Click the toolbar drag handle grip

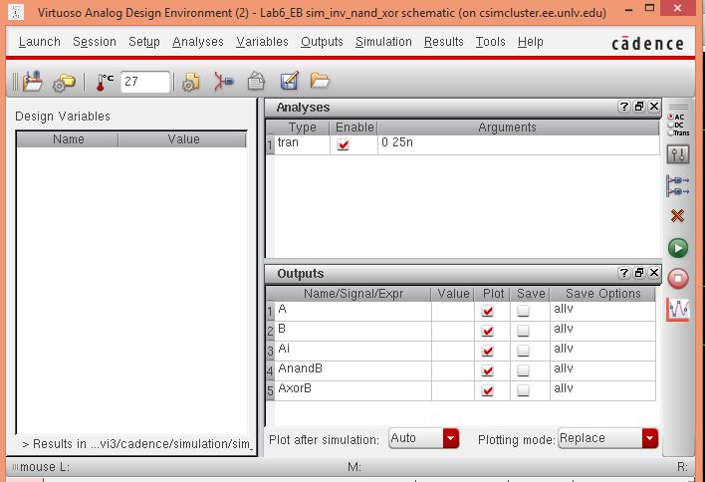(x=15, y=82)
